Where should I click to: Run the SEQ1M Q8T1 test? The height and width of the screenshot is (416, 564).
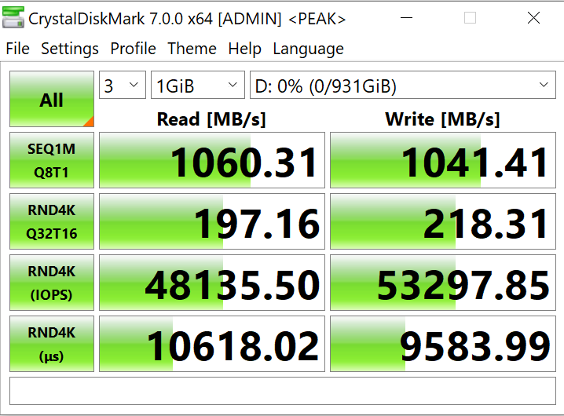tap(52, 162)
